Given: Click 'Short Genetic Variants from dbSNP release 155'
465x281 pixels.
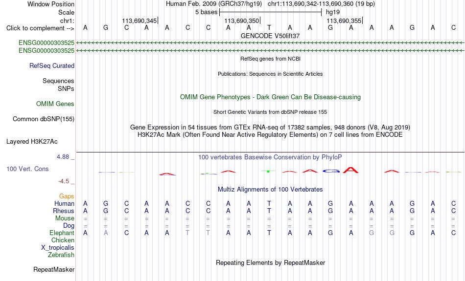Looking at the screenshot, I should pyautogui.click(x=270, y=112).
